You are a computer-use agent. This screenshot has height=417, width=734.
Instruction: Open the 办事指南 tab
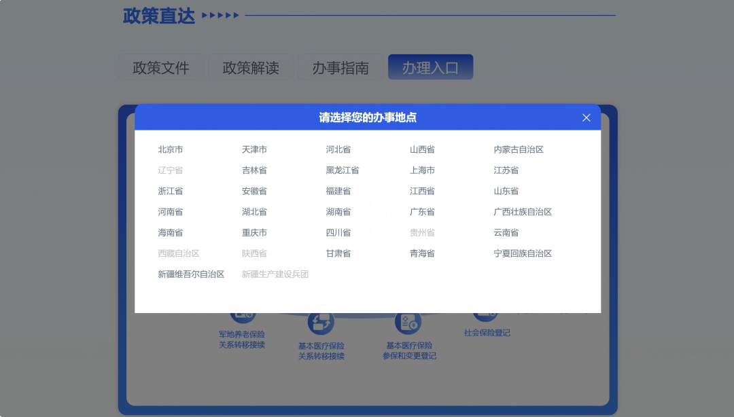[340, 67]
